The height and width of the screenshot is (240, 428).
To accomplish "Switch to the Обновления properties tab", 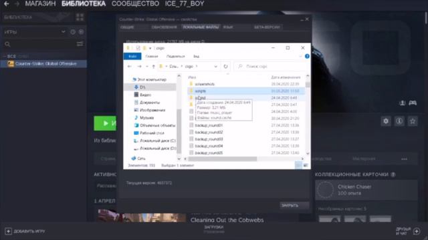I will [165, 27].
